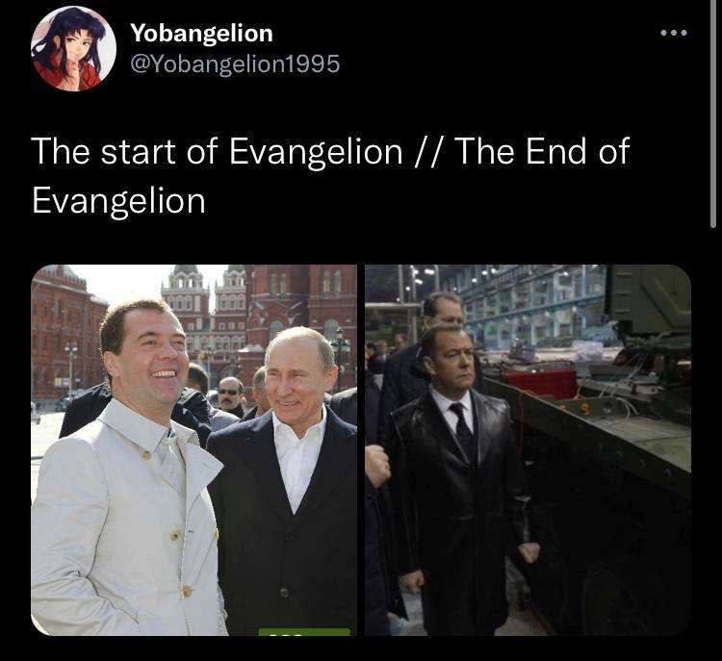722x661 pixels.
Task: Click the word 'Evangelion' on the second text line
Action: [118, 201]
